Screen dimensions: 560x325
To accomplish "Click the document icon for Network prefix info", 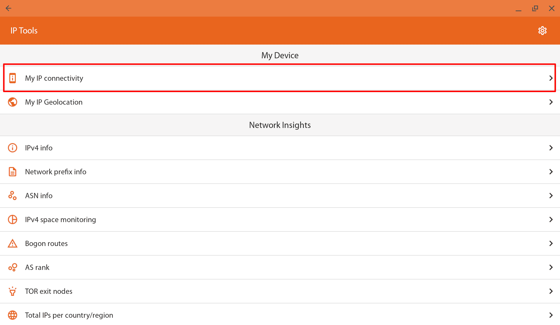I will coord(13,172).
